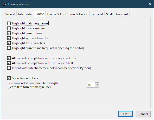This screenshot has width=154, height=120.
Task: Uncheck Highlight parentheses
Action: (x=9, y=33)
